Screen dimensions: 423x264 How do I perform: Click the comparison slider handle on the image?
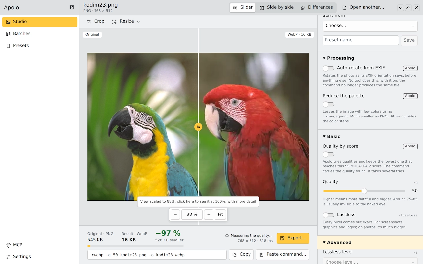[198, 127]
